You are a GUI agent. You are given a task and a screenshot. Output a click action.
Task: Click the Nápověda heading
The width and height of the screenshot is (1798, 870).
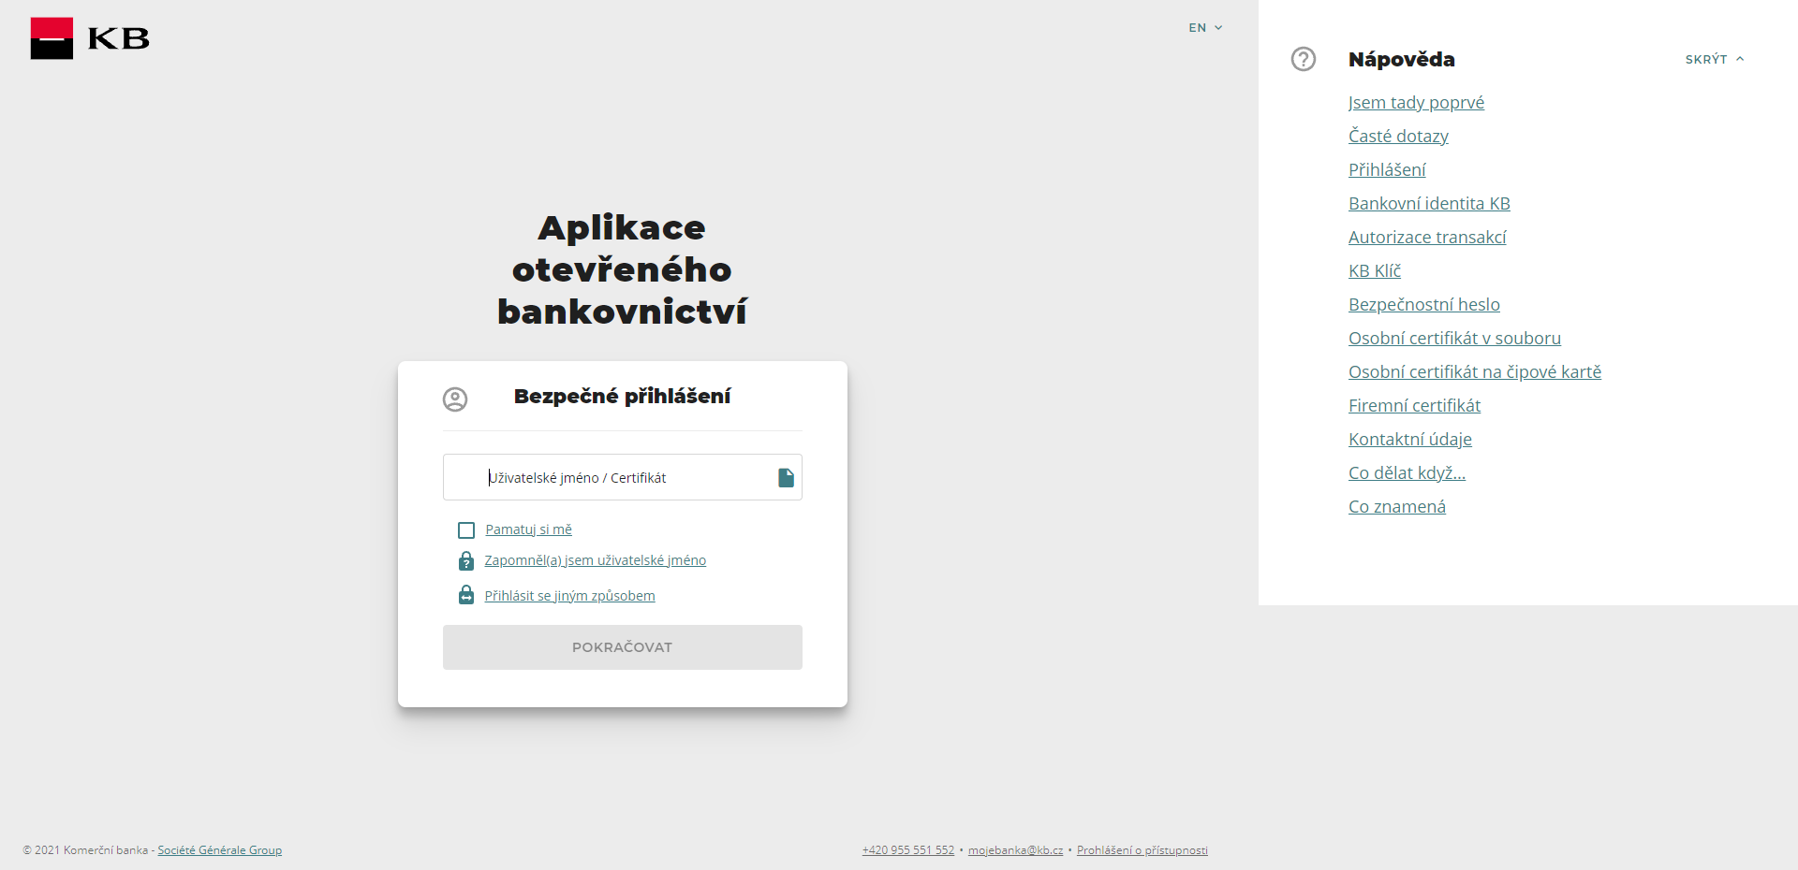(1402, 59)
